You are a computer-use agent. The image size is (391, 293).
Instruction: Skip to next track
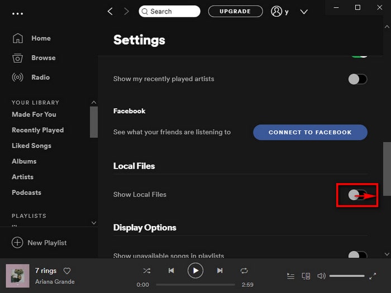220,271
